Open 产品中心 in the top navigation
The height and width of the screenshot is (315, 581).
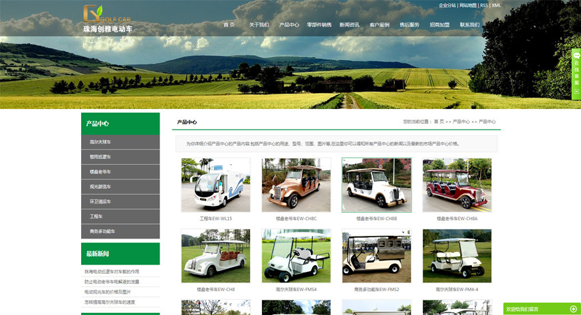point(289,25)
